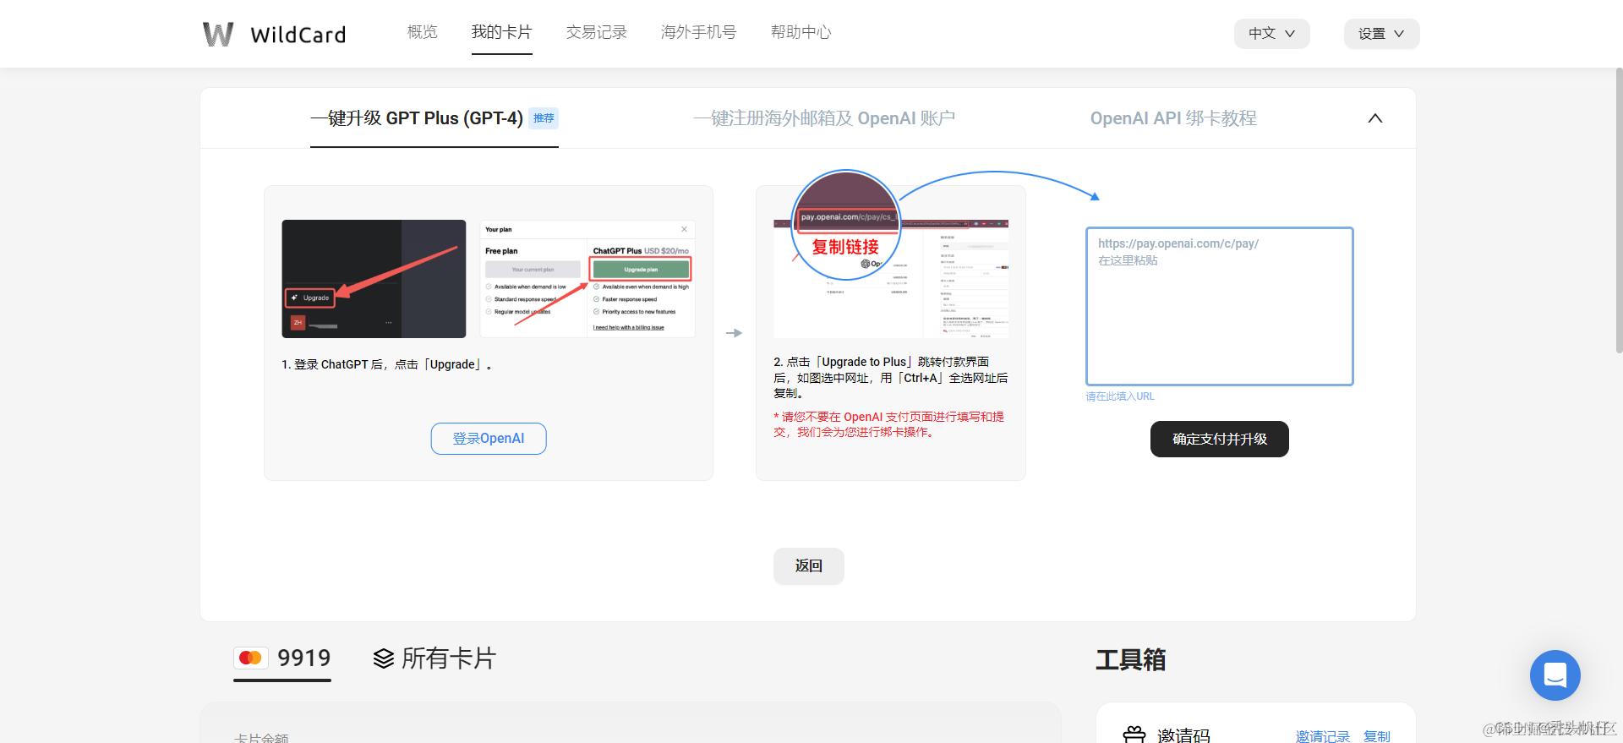Switch to OpenAI API 绑卡教程 tab
Viewport: 1623px width, 743px height.
click(x=1173, y=118)
